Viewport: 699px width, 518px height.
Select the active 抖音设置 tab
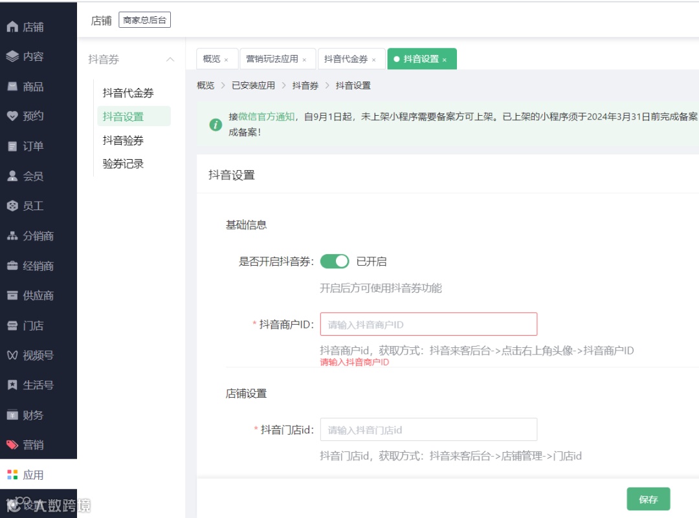(421, 59)
